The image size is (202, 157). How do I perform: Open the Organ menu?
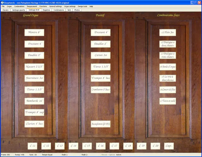[x=9, y=6]
